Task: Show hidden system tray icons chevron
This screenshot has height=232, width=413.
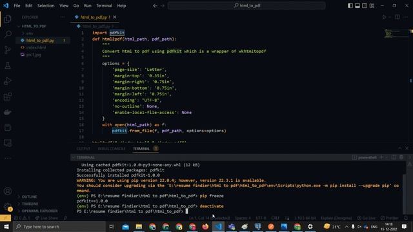Action: click(347, 226)
